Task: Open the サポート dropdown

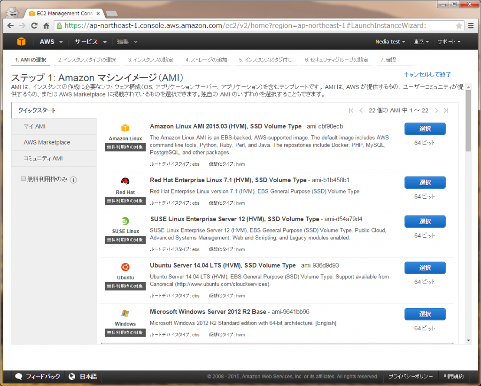Action: pos(449,42)
